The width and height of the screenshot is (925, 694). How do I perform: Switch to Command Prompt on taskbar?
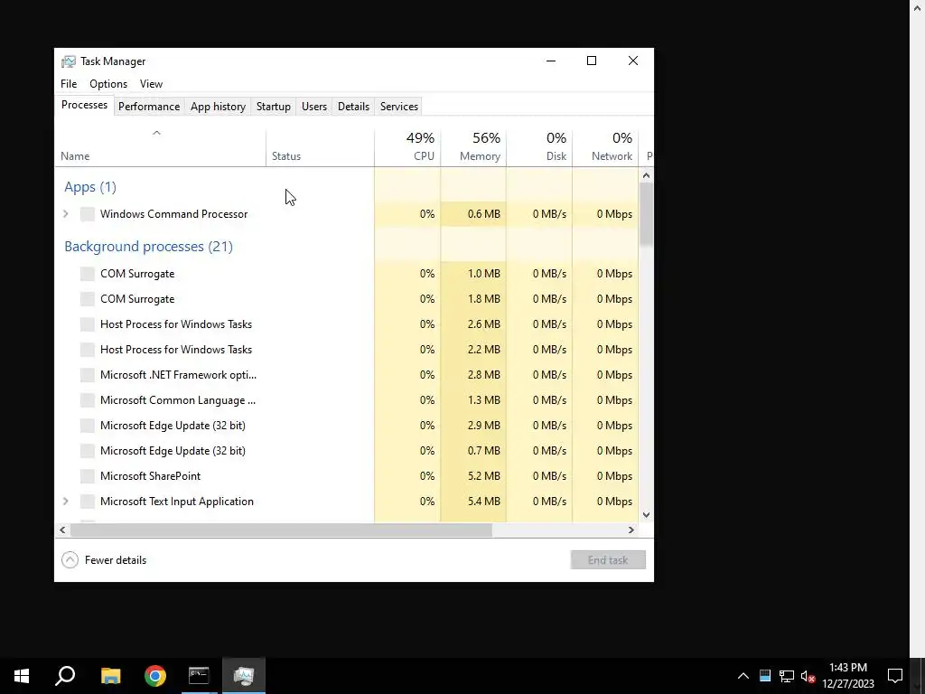(x=199, y=676)
